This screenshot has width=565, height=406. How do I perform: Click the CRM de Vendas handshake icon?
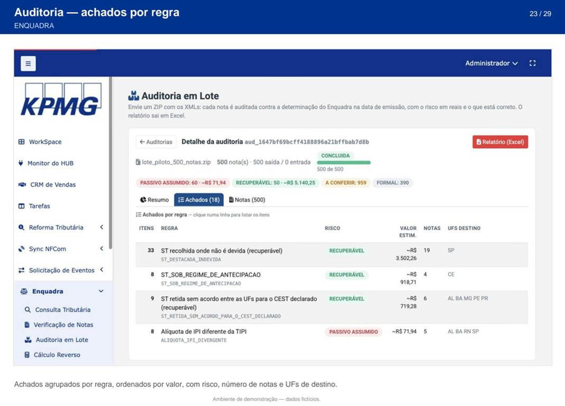(22, 185)
